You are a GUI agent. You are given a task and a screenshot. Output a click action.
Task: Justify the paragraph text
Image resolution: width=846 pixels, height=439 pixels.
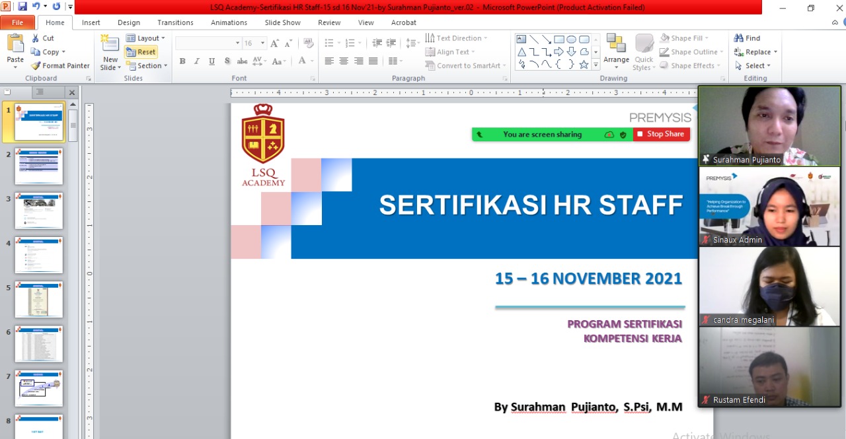[373, 61]
